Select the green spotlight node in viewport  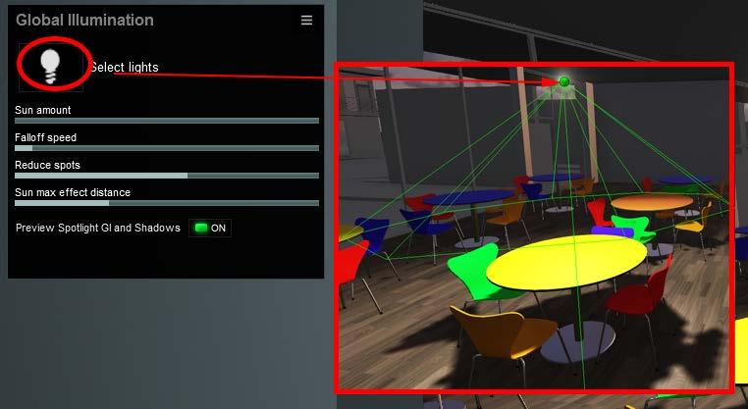coord(564,81)
